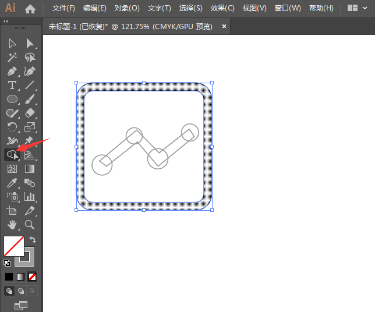The image size is (375, 312).
Task: Click the top-center selection handle
Action: pyautogui.click(x=144, y=83)
